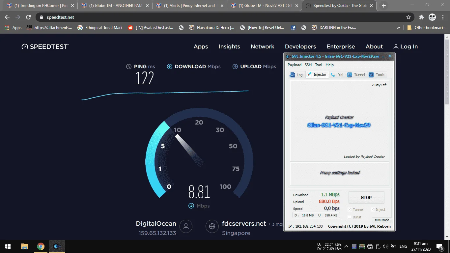Open the Ethiopical Tonal Mark bookmark

(x=100, y=28)
